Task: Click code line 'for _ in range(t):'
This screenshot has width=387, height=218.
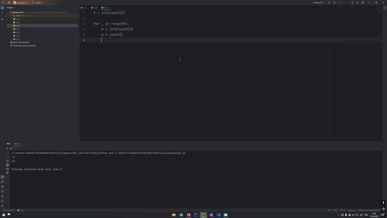Action: pyautogui.click(x=111, y=24)
